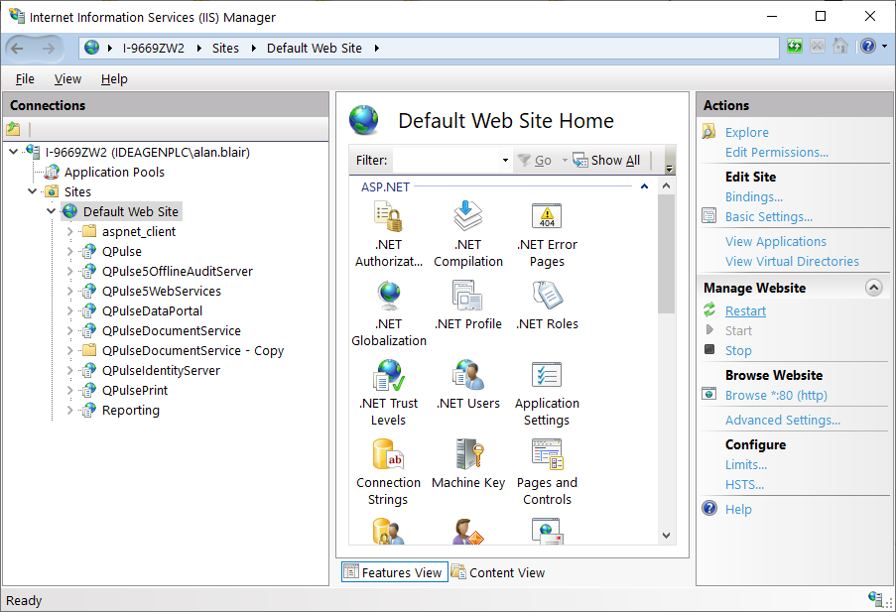
Task: Click Edit Permissions link
Action: click(x=777, y=152)
